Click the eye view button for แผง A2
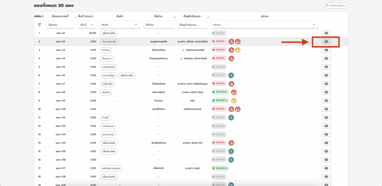 (326, 42)
